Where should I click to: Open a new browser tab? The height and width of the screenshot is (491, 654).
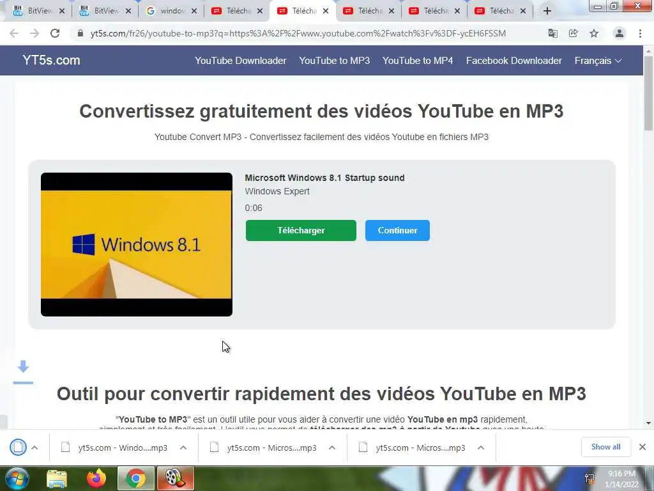547,11
